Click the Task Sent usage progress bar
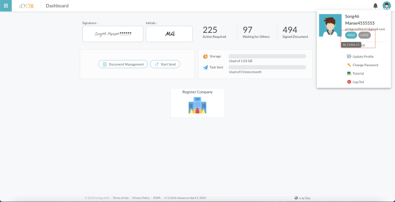Screen dimensions: 395x202 click(x=267, y=67)
